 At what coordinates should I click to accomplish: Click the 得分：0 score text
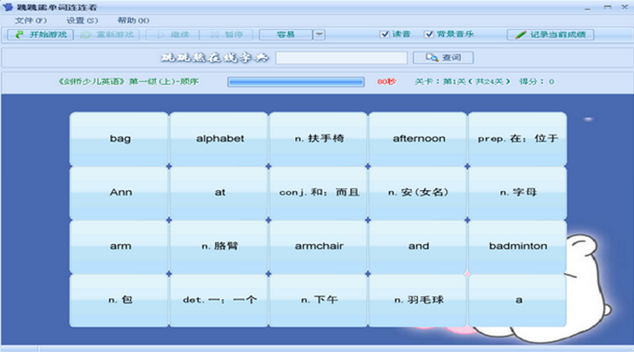537,82
